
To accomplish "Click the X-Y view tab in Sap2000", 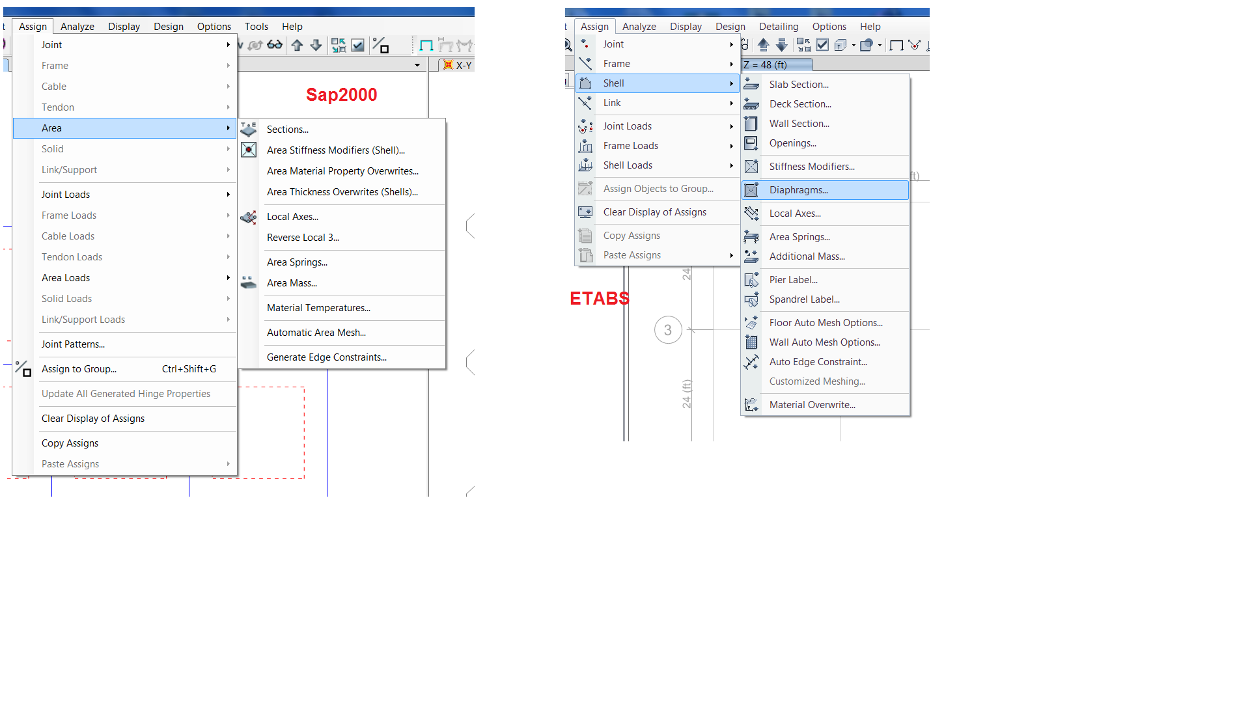I will click(458, 65).
